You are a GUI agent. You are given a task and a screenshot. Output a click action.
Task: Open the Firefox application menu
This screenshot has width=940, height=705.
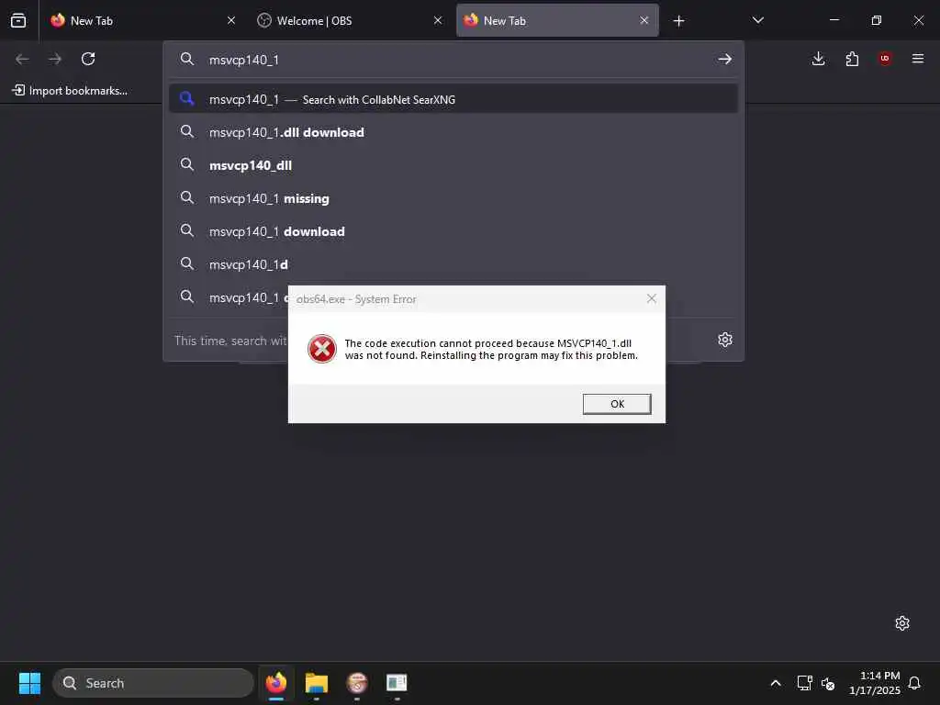click(918, 59)
